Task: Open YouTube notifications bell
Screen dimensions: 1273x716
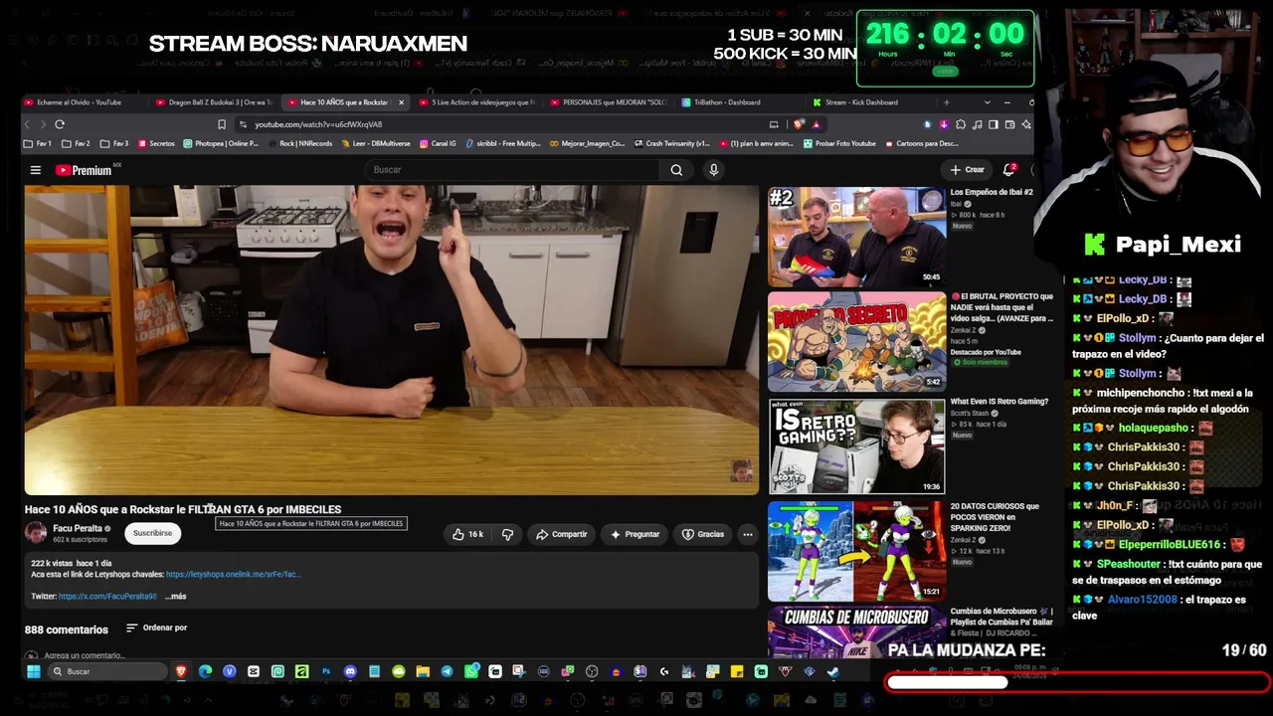Action: pos(1009,169)
